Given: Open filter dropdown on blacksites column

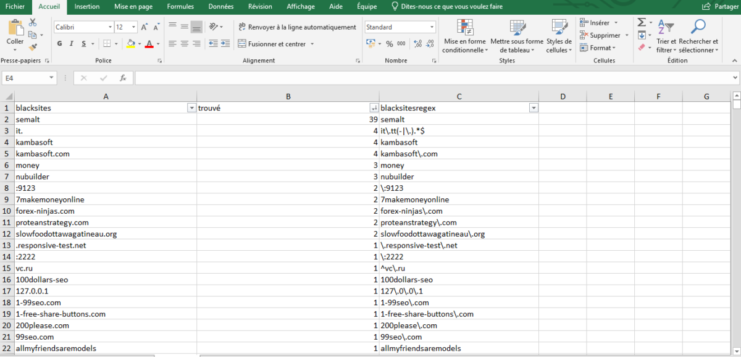Looking at the screenshot, I should point(191,108).
